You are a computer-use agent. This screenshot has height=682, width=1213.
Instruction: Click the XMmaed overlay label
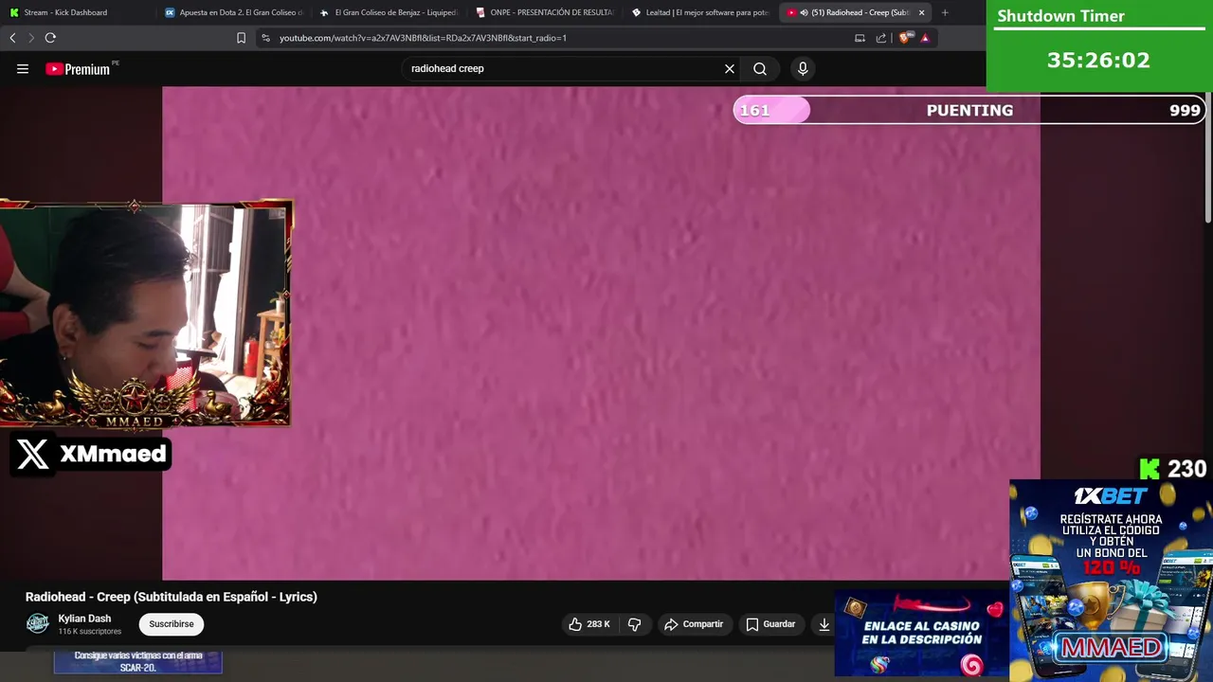coord(92,454)
